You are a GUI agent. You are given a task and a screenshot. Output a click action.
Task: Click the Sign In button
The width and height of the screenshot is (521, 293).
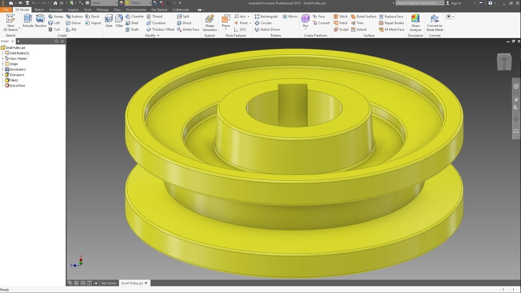pos(453,3)
